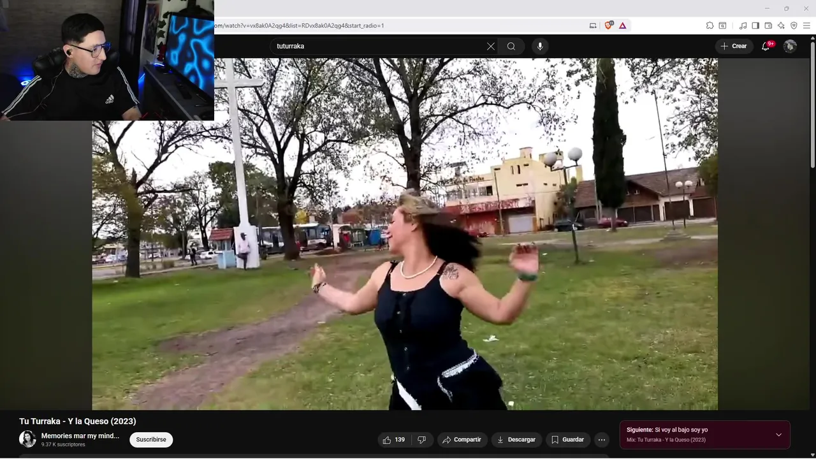
Task: Open YouTube notifications bell
Action: click(x=766, y=46)
